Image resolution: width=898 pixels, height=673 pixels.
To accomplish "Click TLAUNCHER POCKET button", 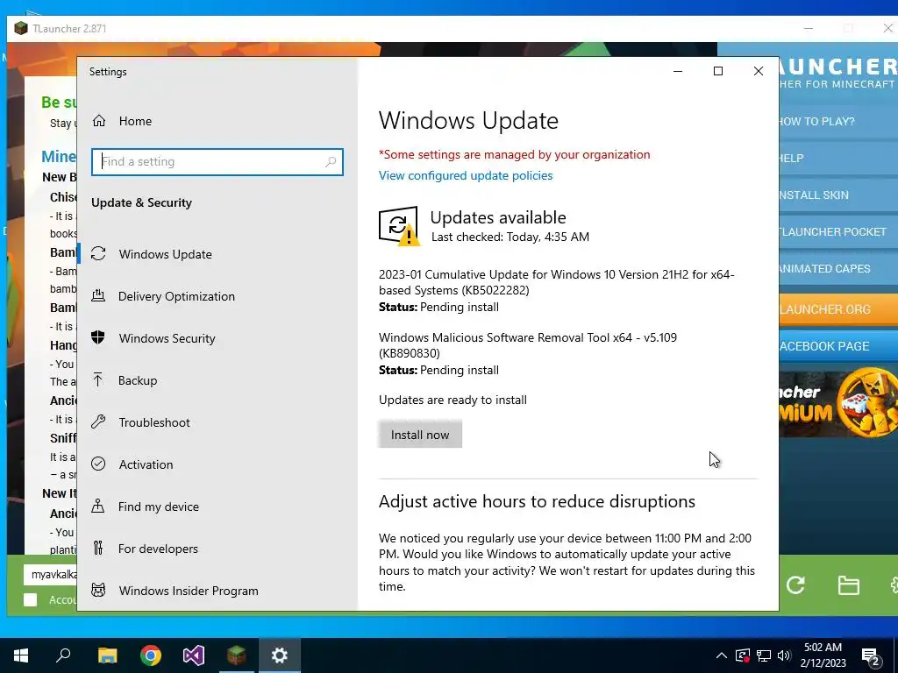I will pyautogui.click(x=837, y=231).
